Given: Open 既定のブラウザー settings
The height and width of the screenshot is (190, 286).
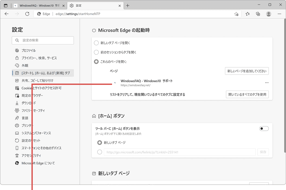Looking at the screenshot, I should pyautogui.click(x=43, y=96).
